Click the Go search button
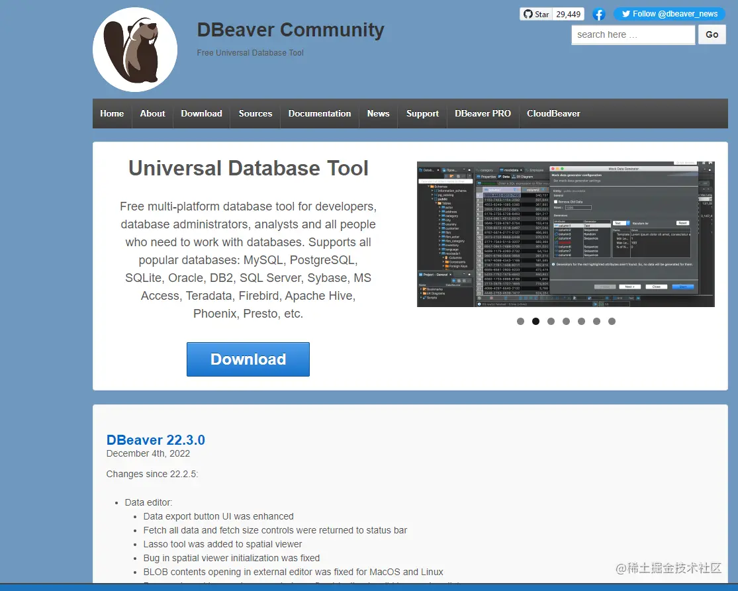 (x=712, y=35)
